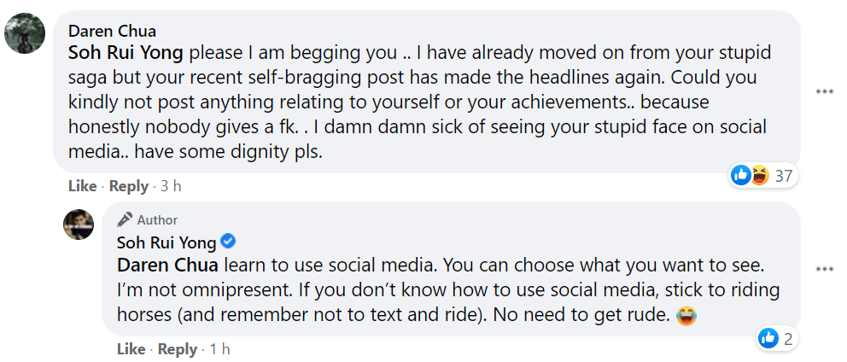Open three-dot menu on Daren Chua's comment
The image size is (847, 362).
[x=824, y=92]
